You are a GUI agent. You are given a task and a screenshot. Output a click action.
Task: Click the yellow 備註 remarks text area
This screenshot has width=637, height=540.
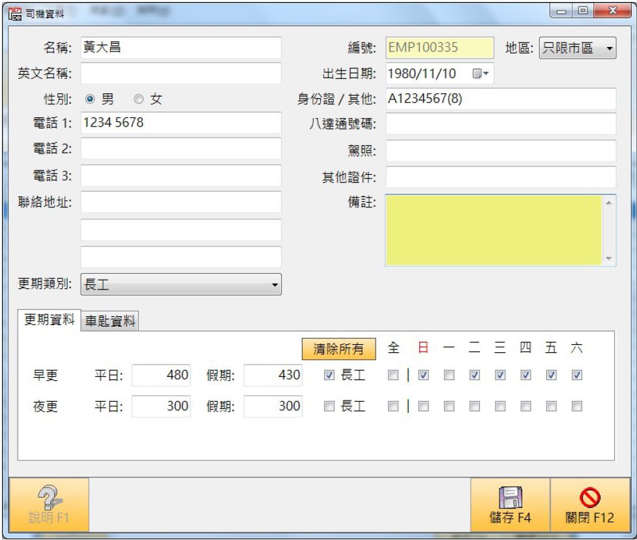click(x=494, y=230)
